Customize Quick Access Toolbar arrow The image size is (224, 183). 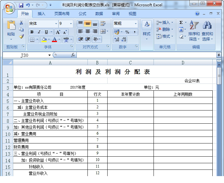coord(50,5)
